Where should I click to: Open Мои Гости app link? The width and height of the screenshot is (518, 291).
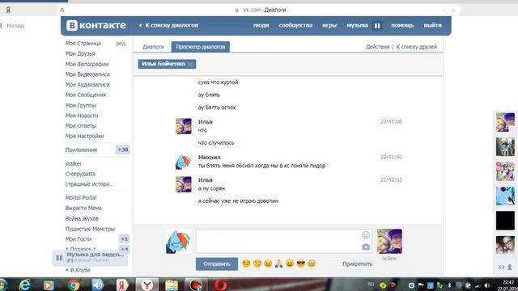pyautogui.click(x=79, y=239)
